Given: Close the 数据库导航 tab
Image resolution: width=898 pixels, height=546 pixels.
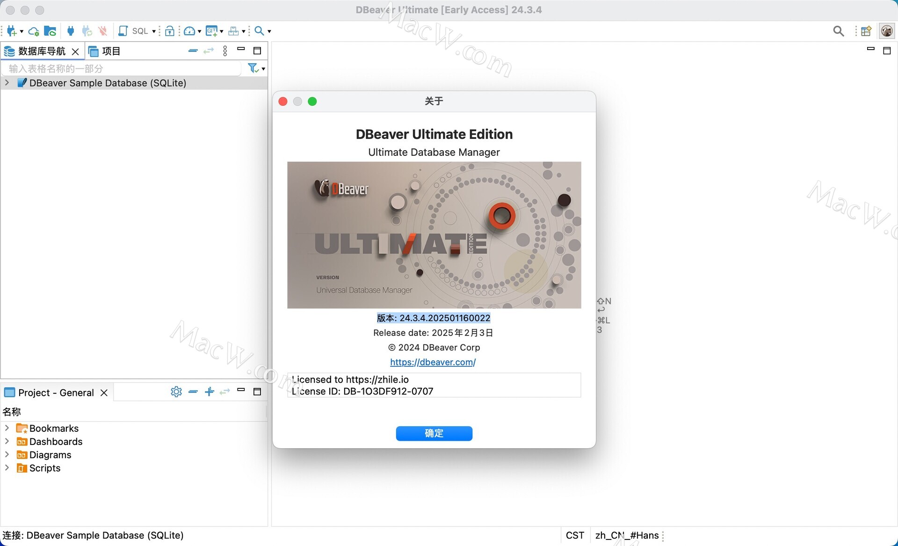Looking at the screenshot, I should (75, 51).
